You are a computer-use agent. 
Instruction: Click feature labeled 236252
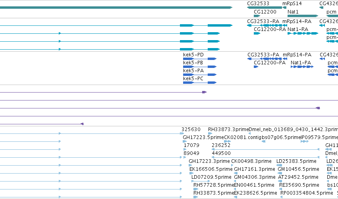click(x=221, y=145)
